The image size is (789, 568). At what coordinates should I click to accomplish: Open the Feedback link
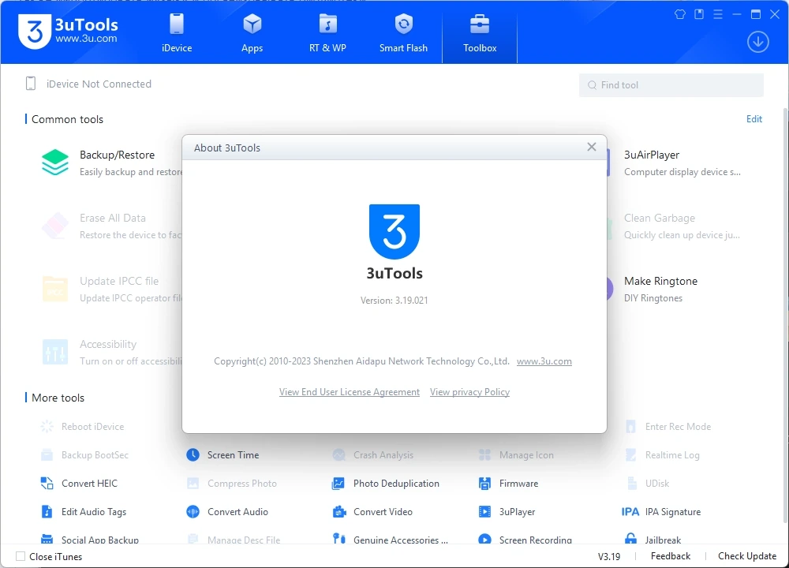point(670,556)
